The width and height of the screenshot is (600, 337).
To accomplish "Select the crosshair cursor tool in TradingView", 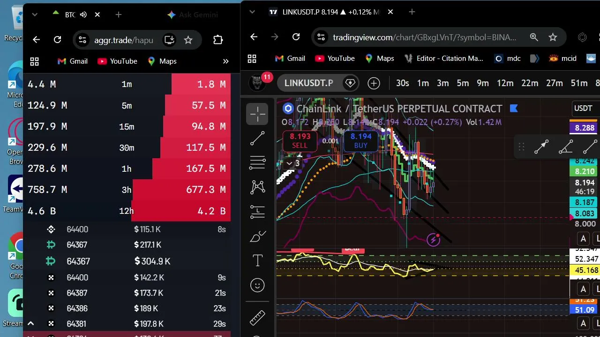I will point(257,114).
